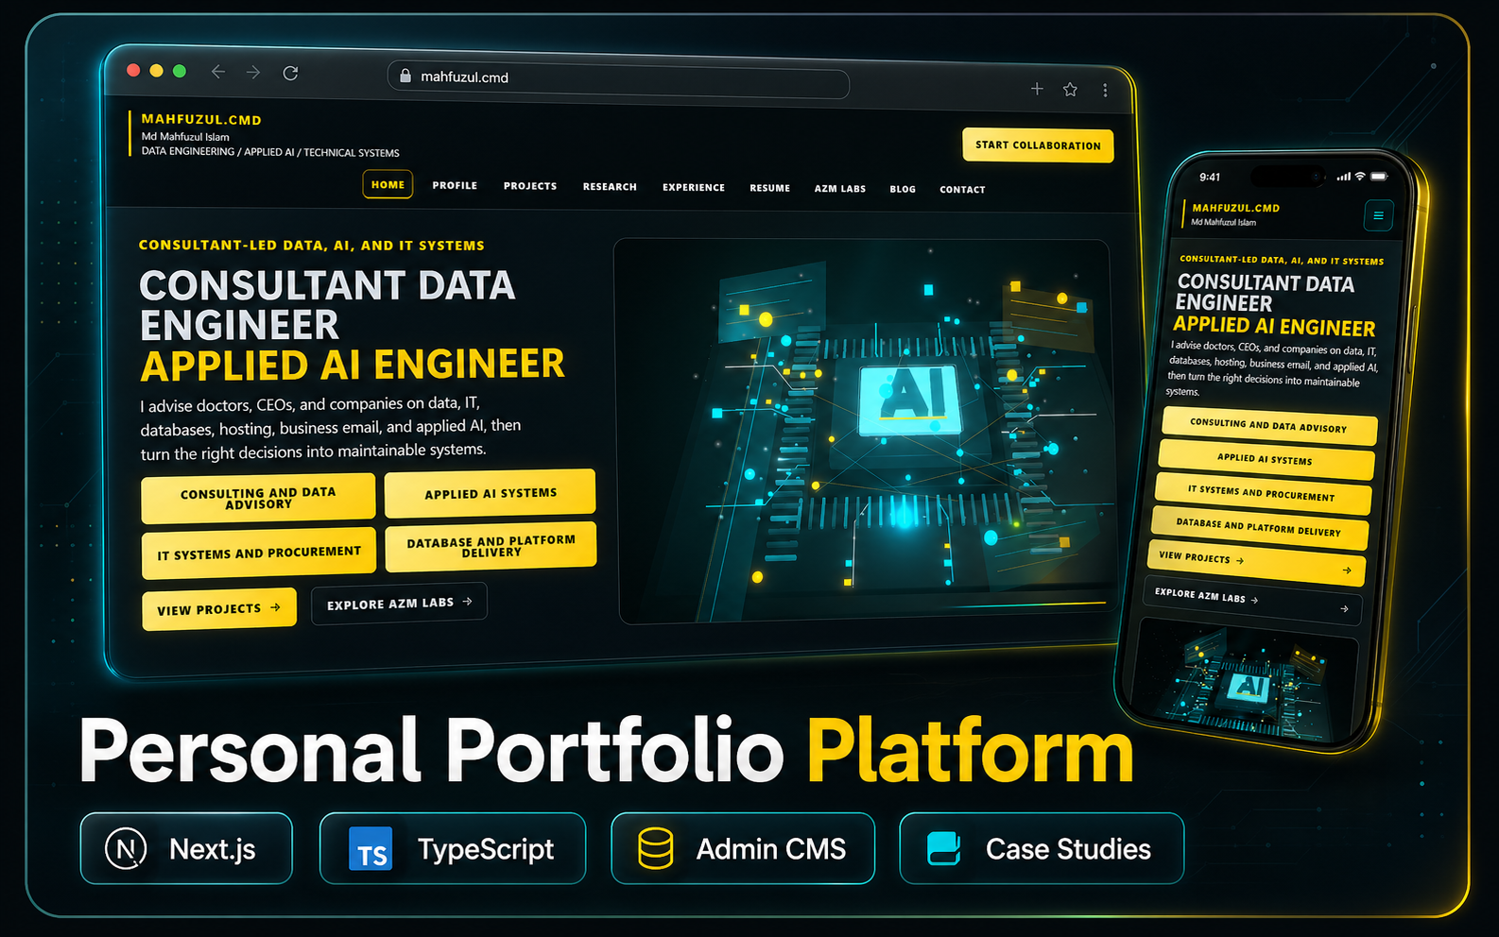Click the TypeScript badge
Image resolution: width=1499 pixels, height=937 pixels.
coord(453,848)
